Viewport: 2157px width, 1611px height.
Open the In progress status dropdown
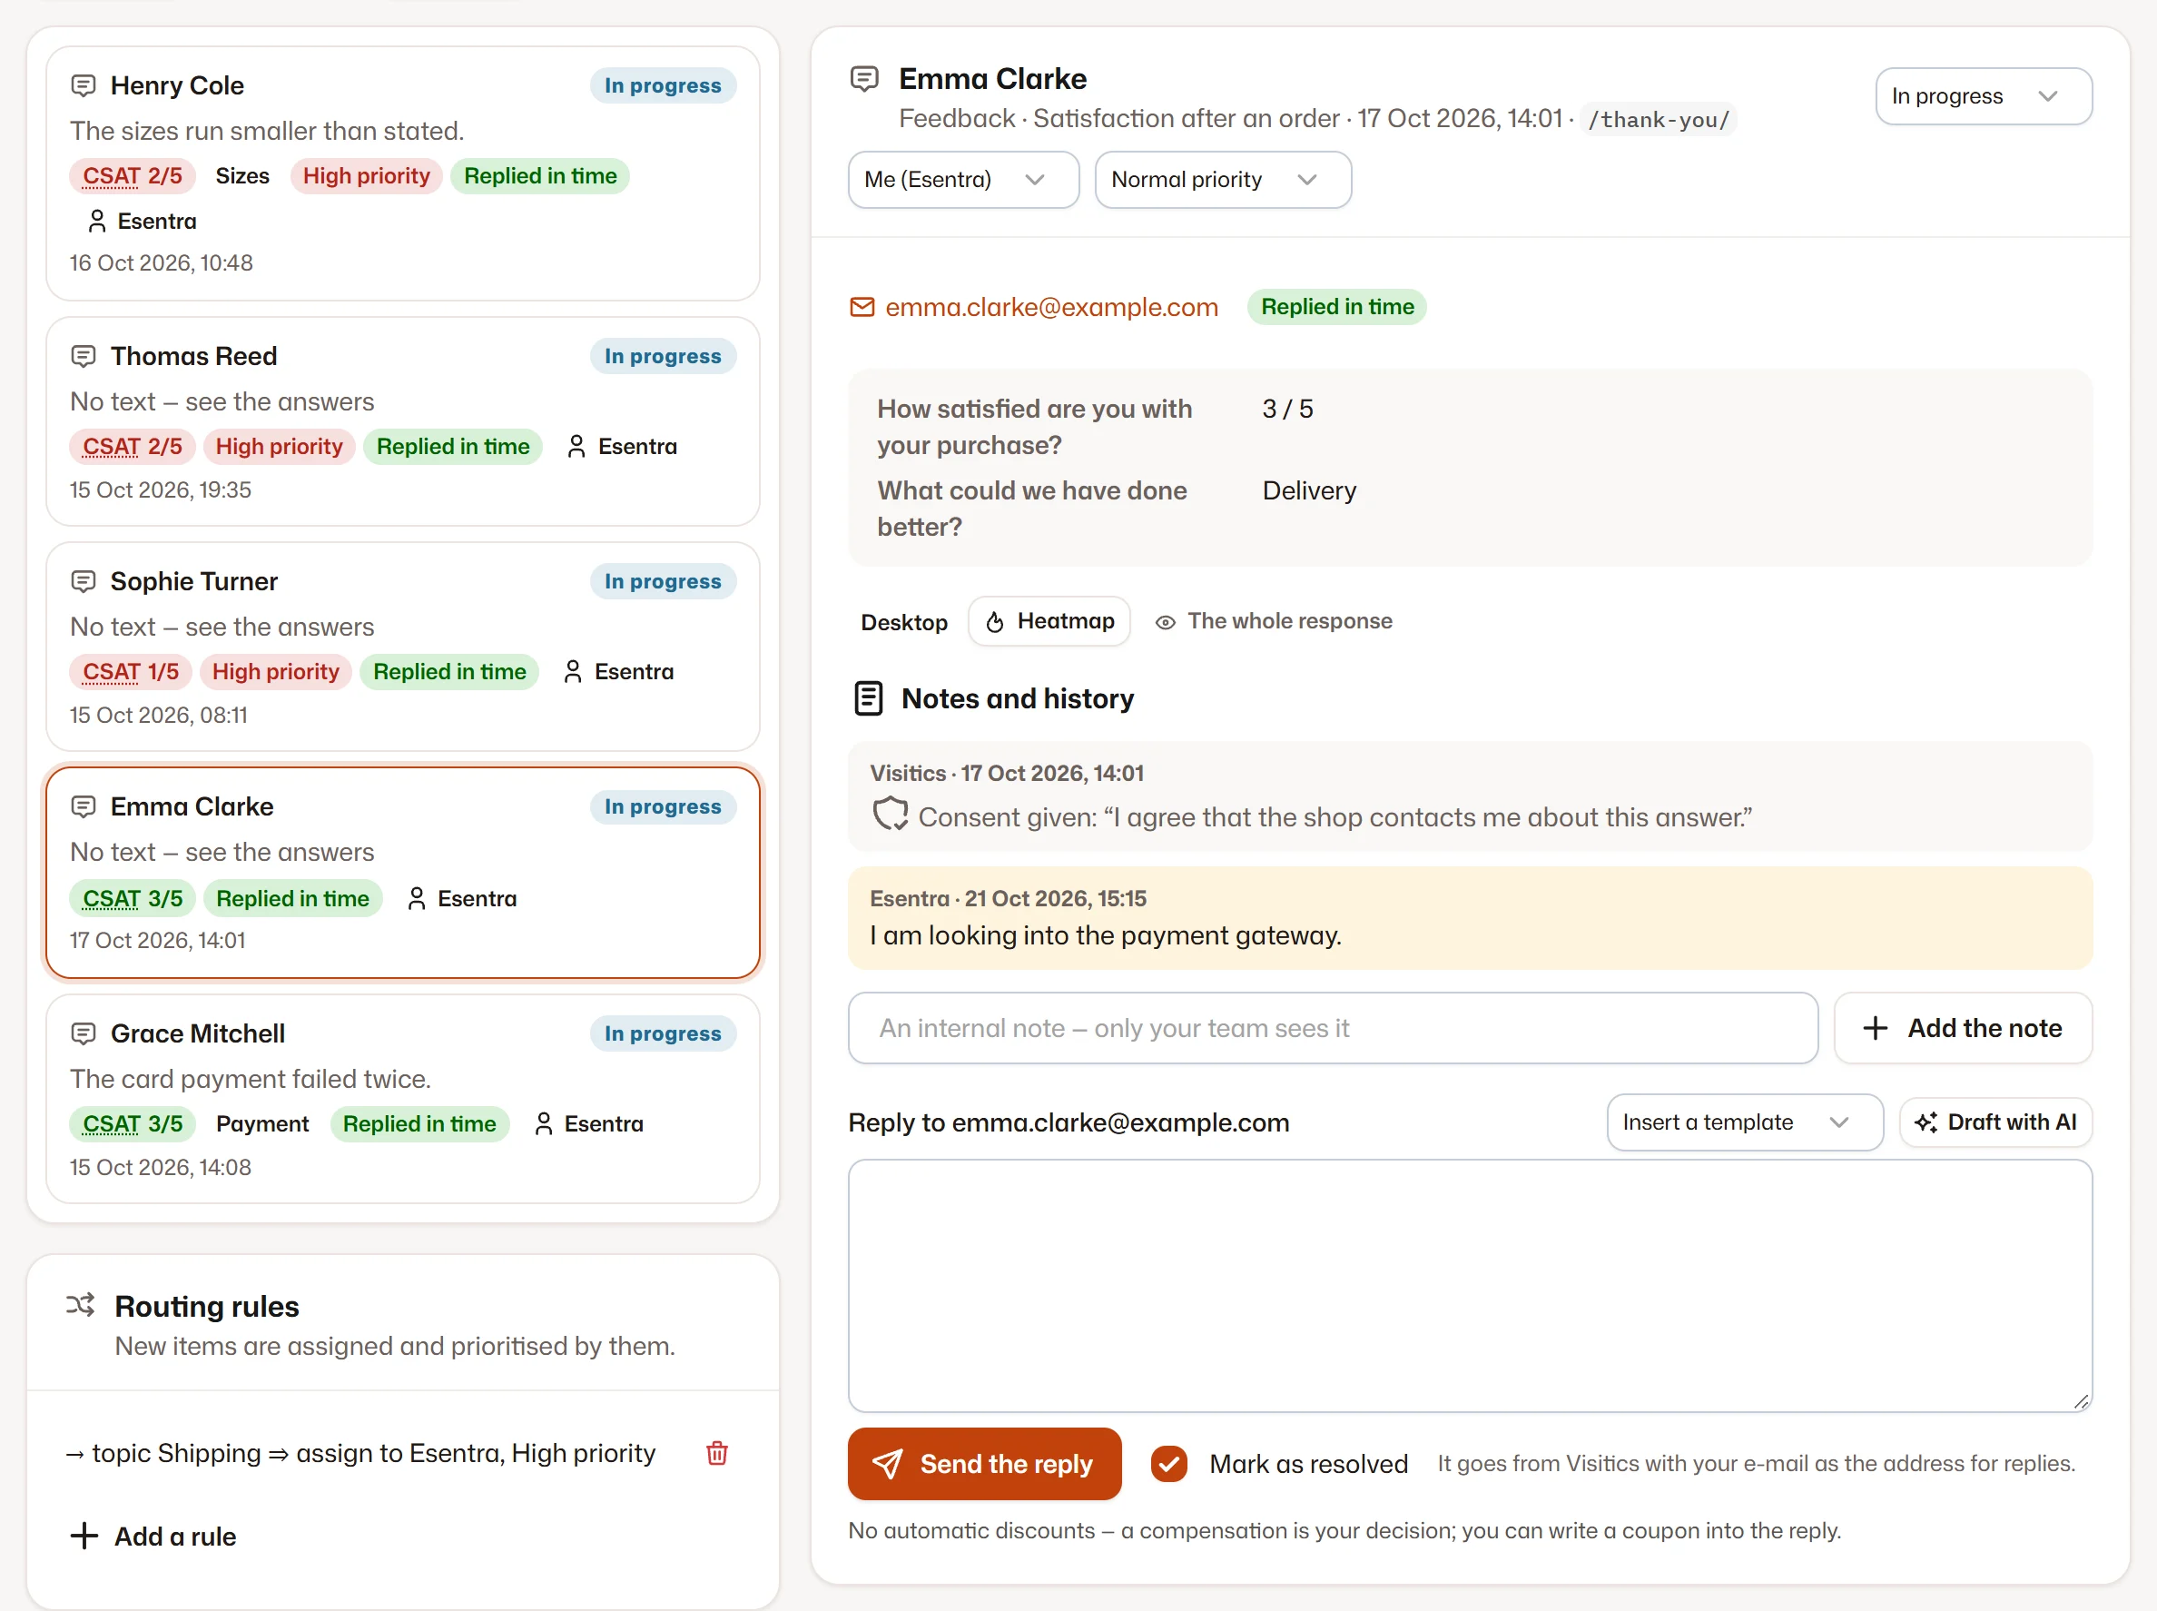(x=1984, y=96)
